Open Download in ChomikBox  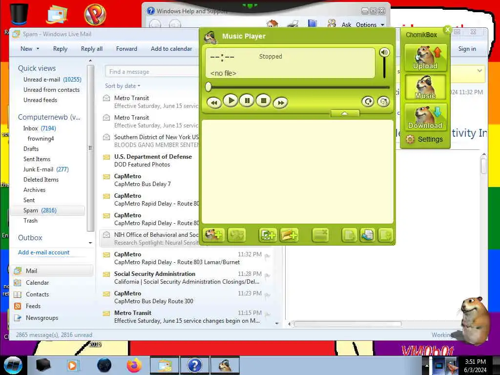pos(425,117)
